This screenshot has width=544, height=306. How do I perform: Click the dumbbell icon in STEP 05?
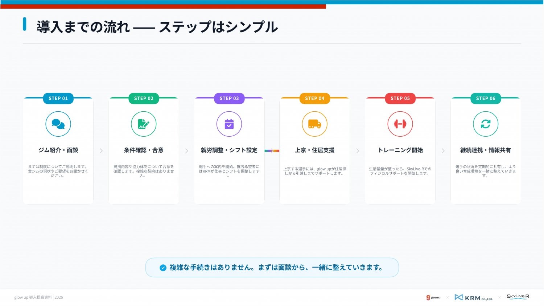(400, 124)
